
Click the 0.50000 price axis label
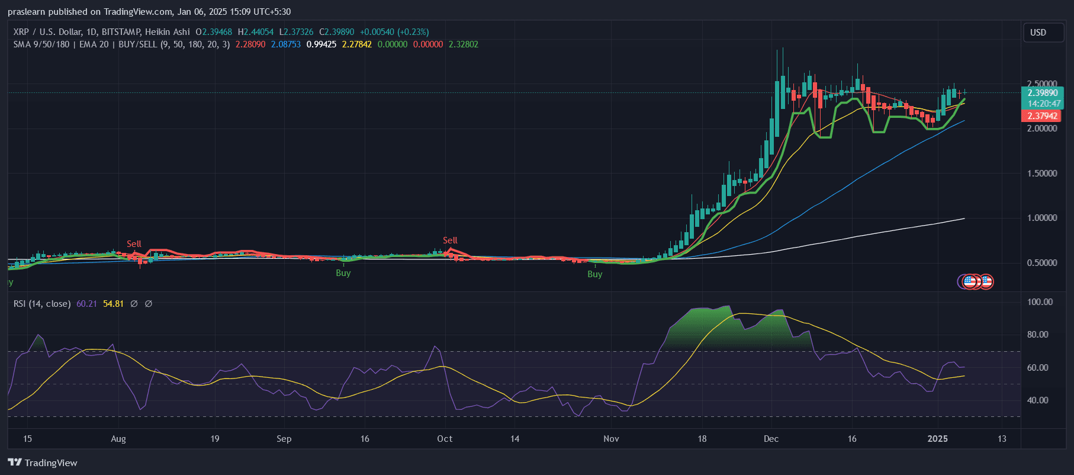1042,263
